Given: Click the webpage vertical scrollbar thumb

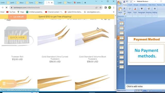Looking at the screenshot, I should pos(115,32).
